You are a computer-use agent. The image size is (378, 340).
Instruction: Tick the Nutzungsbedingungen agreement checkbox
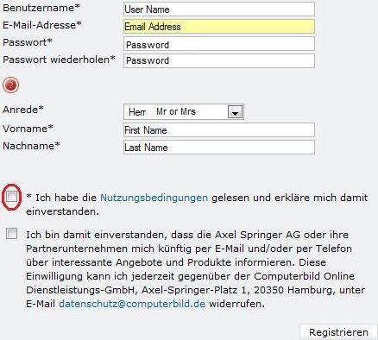point(12,197)
